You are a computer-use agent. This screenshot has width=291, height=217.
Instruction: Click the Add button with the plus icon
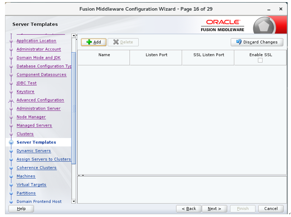click(x=94, y=42)
